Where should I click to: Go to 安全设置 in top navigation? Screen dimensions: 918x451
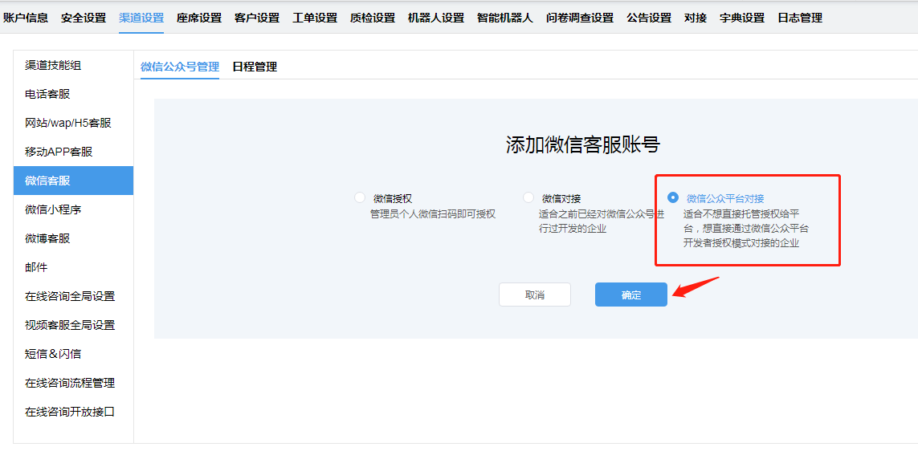[x=84, y=18]
